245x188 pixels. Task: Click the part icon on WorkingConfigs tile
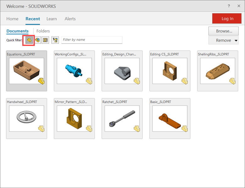[89, 81]
